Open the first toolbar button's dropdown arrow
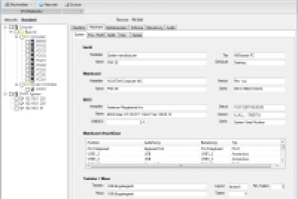This screenshot has width=298, height=199. coord(31,5)
